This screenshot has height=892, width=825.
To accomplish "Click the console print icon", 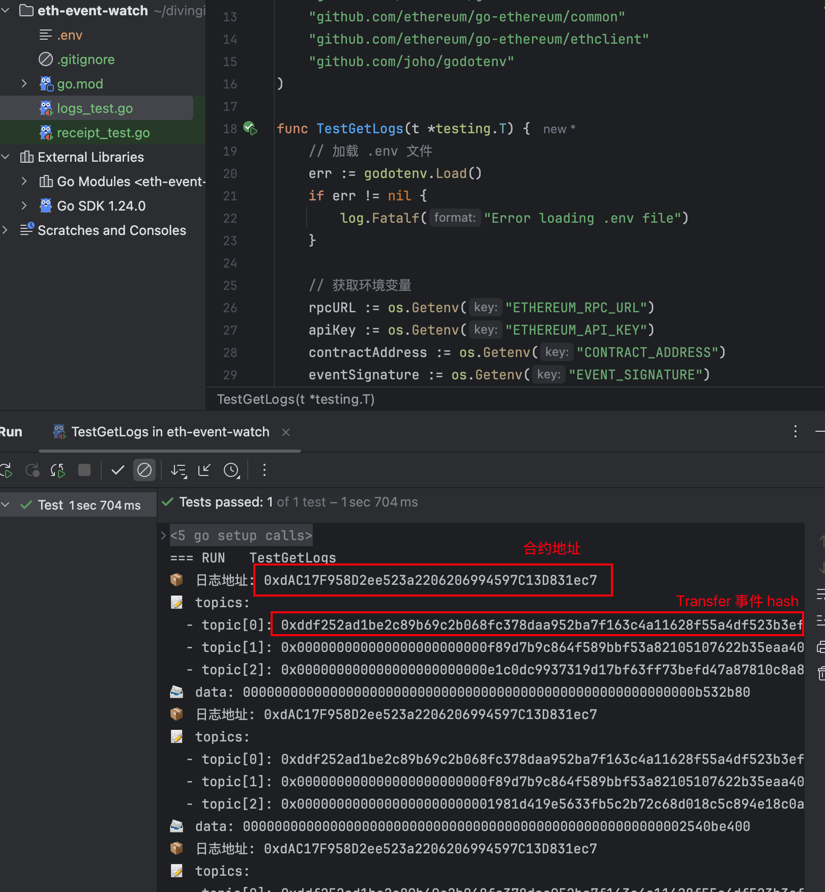I will click(820, 647).
